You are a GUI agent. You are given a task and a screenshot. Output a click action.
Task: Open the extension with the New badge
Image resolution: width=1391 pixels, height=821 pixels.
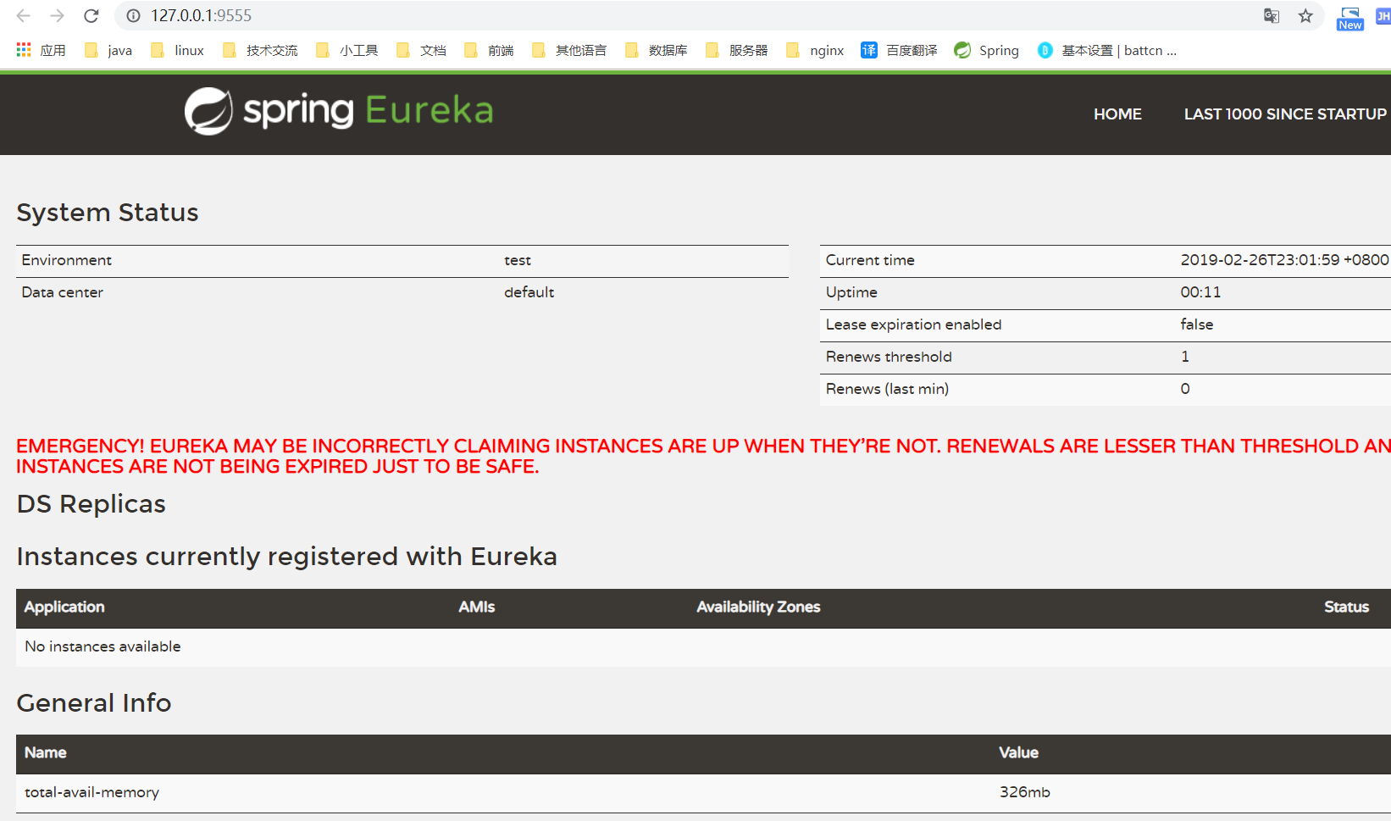coord(1349,19)
